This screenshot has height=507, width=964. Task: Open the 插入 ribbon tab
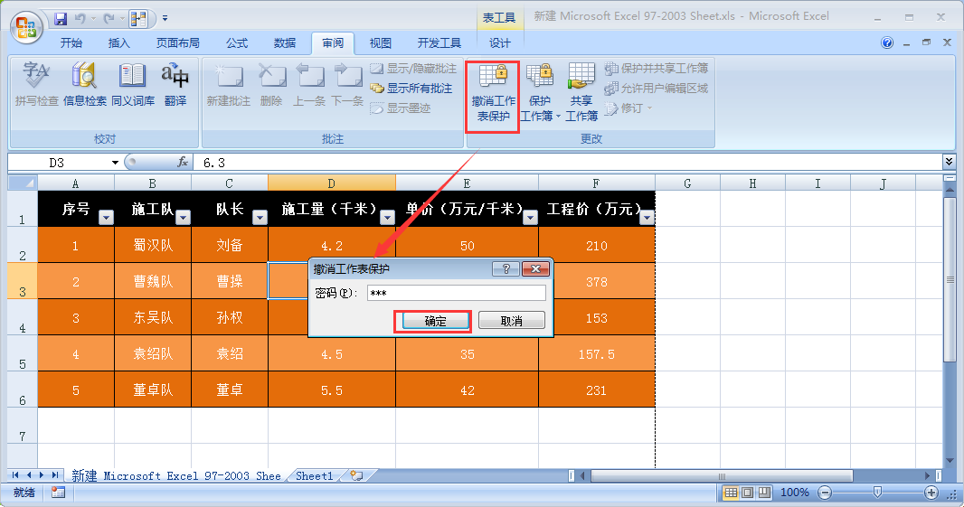[118, 43]
